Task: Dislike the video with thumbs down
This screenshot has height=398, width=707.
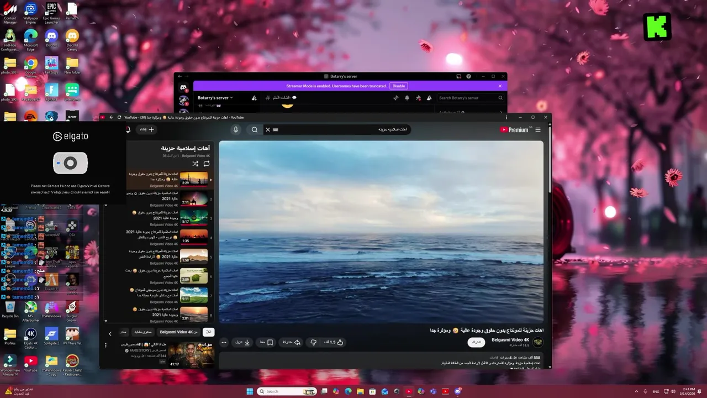Action: tap(313, 342)
